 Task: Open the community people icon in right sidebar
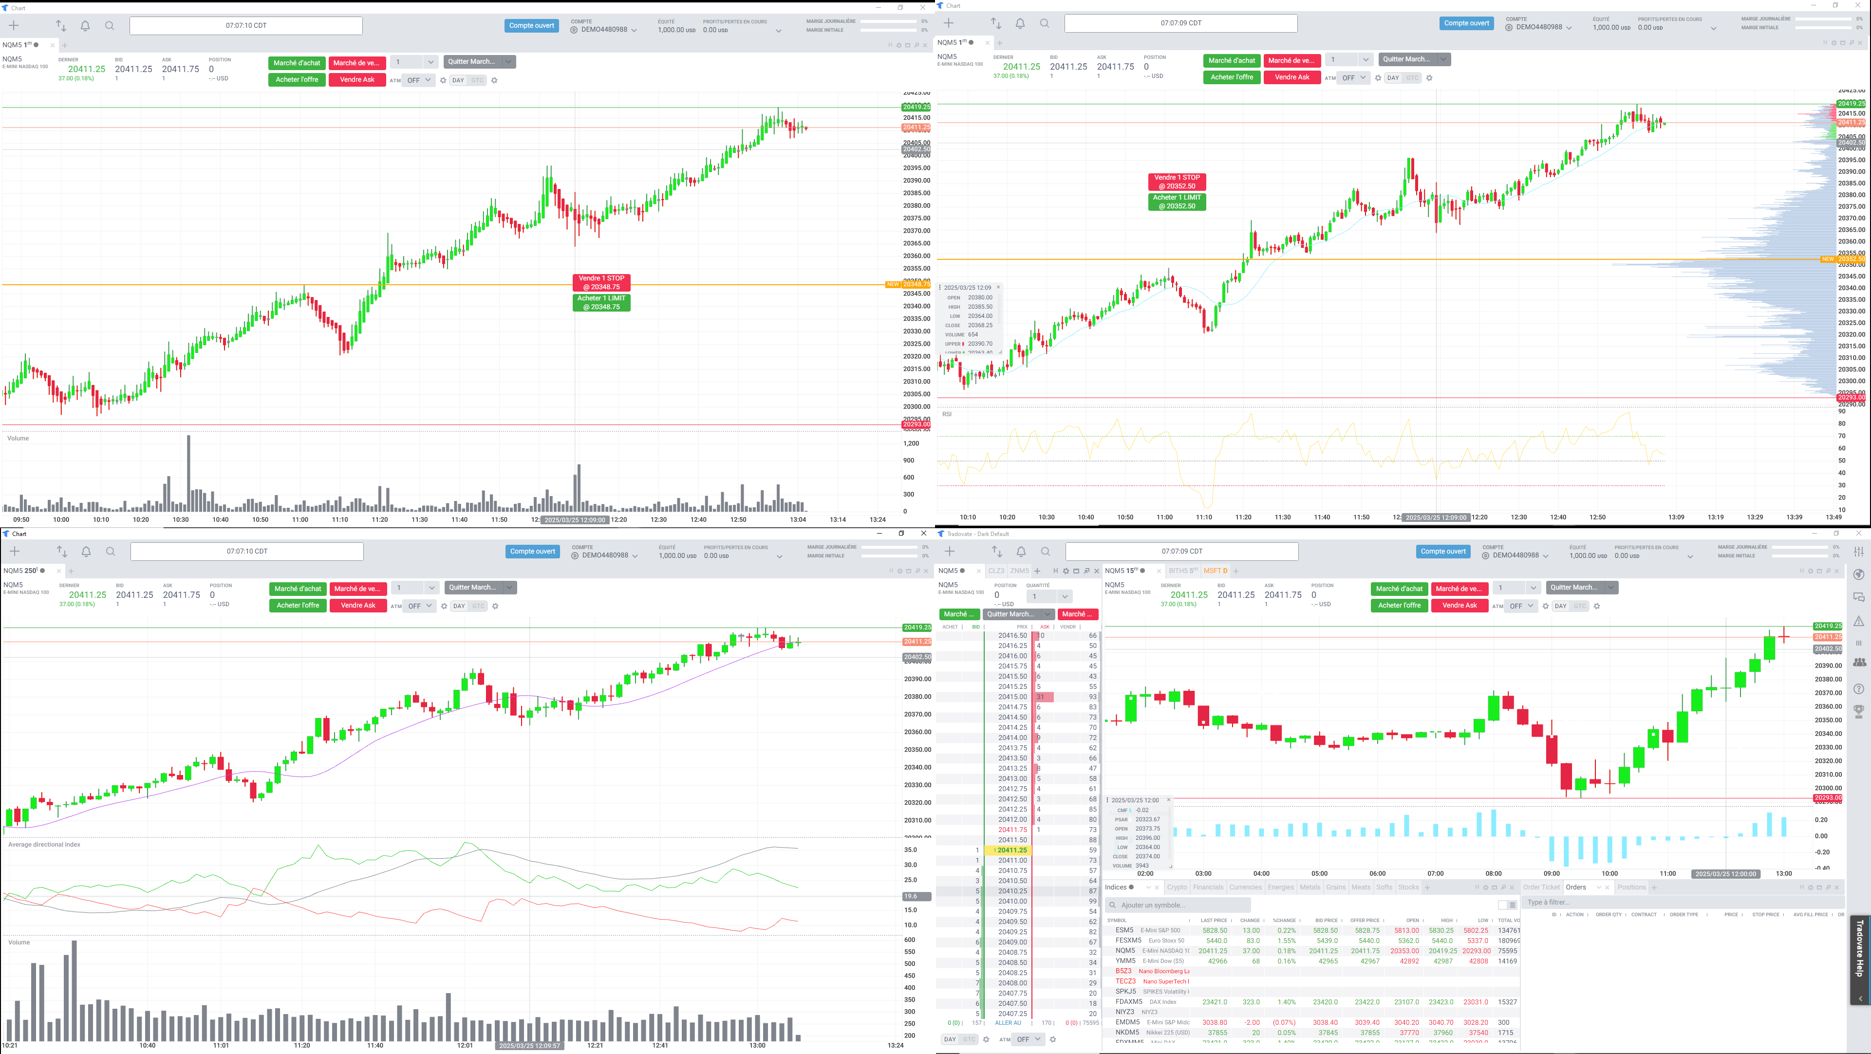click(1859, 662)
